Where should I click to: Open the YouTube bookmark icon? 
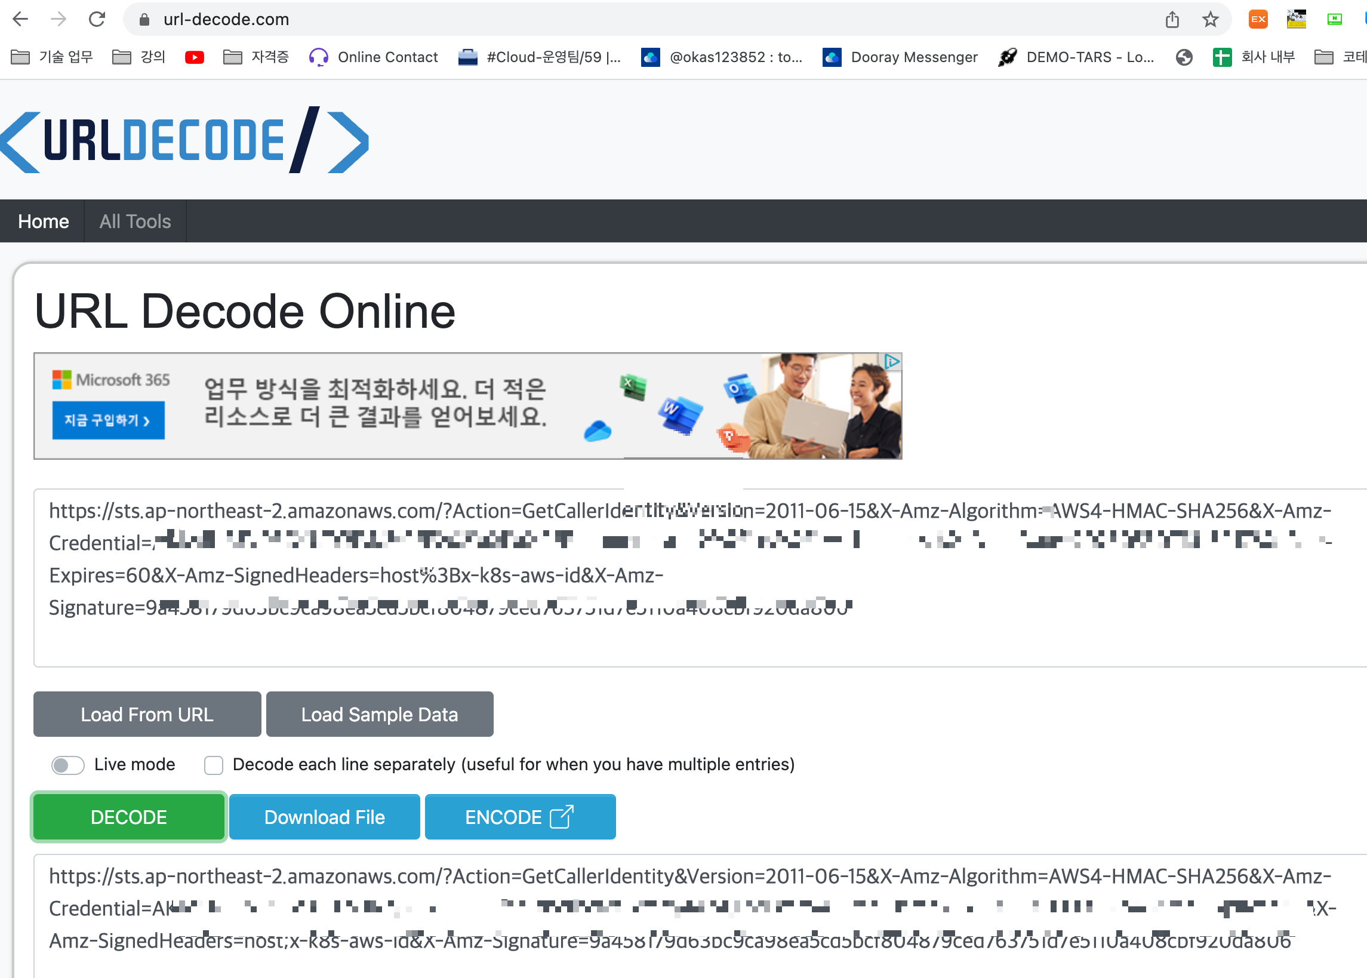(194, 57)
